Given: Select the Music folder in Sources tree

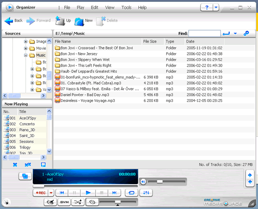Looking at the screenshot, I should 41,55.
